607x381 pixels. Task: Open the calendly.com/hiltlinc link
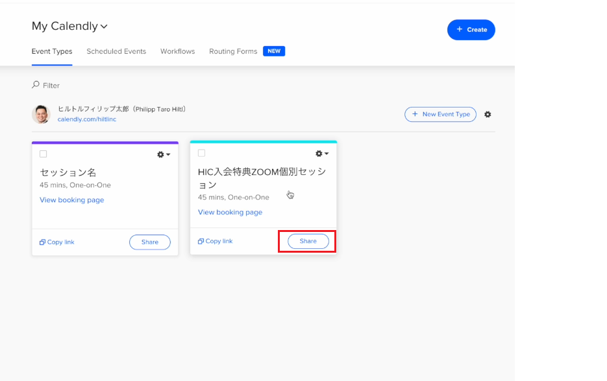pos(87,119)
